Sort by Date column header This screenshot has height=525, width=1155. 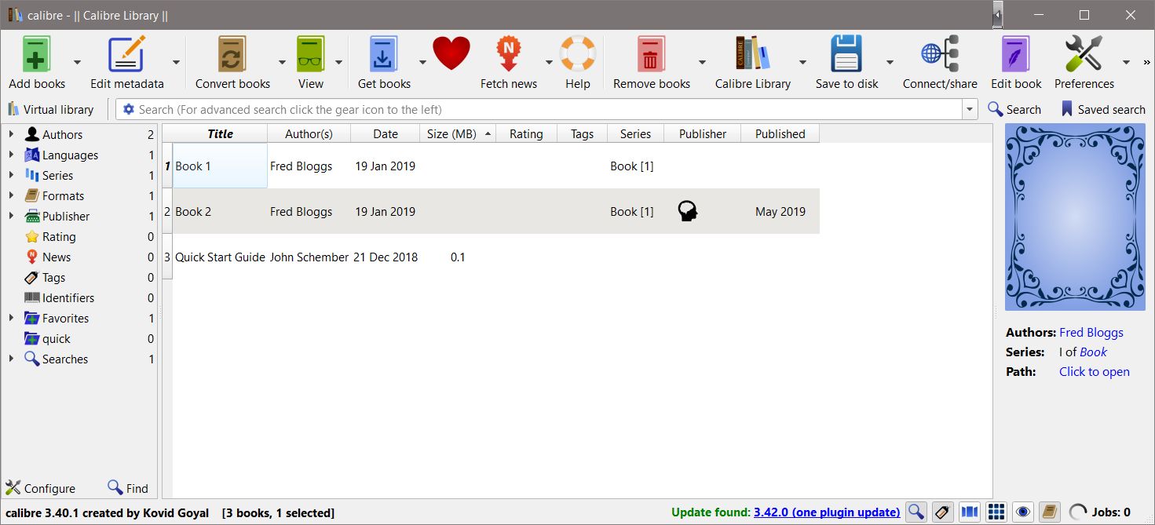pos(385,133)
